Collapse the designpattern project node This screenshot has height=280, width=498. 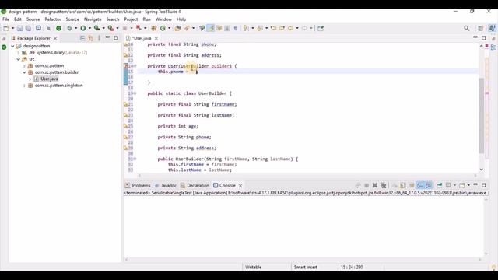(12, 46)
